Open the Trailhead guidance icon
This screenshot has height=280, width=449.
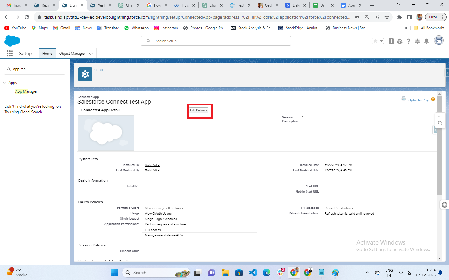click(x=400, y=41)
